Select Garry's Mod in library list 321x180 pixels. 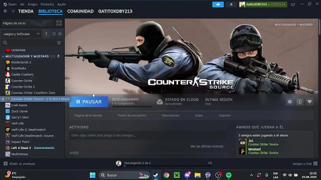coord(20,117)
